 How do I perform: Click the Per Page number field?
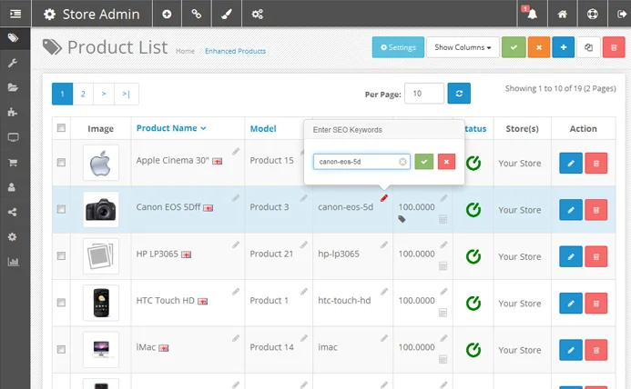[424, 94]
